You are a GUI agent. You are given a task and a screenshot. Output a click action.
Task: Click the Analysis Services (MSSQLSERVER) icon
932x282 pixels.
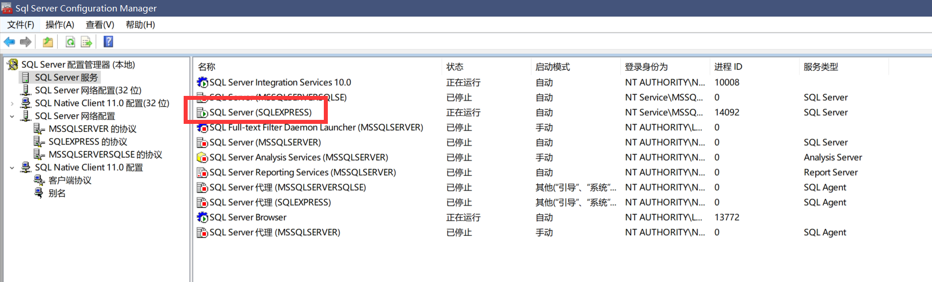[203, 158]
